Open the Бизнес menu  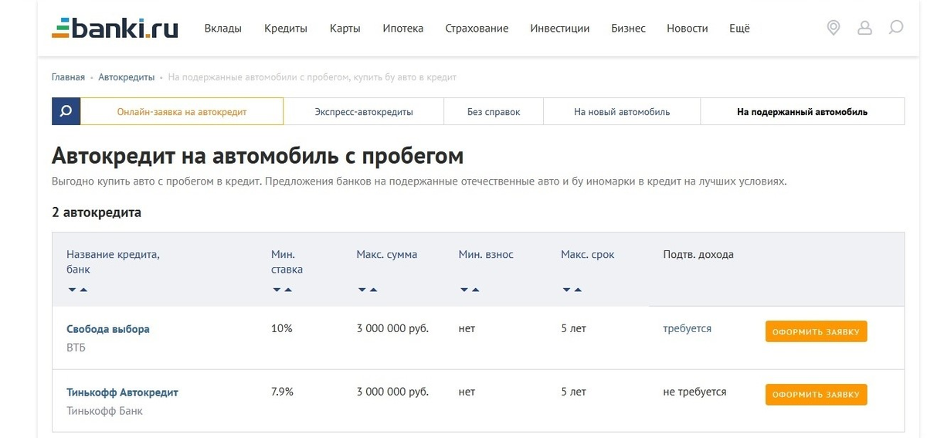(x=628, y=29)
